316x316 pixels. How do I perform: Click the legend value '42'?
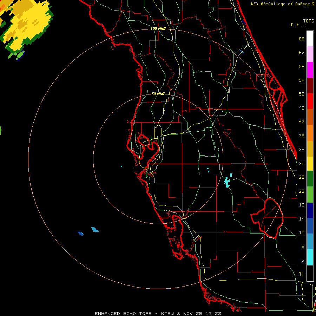[x=302, y=122]
